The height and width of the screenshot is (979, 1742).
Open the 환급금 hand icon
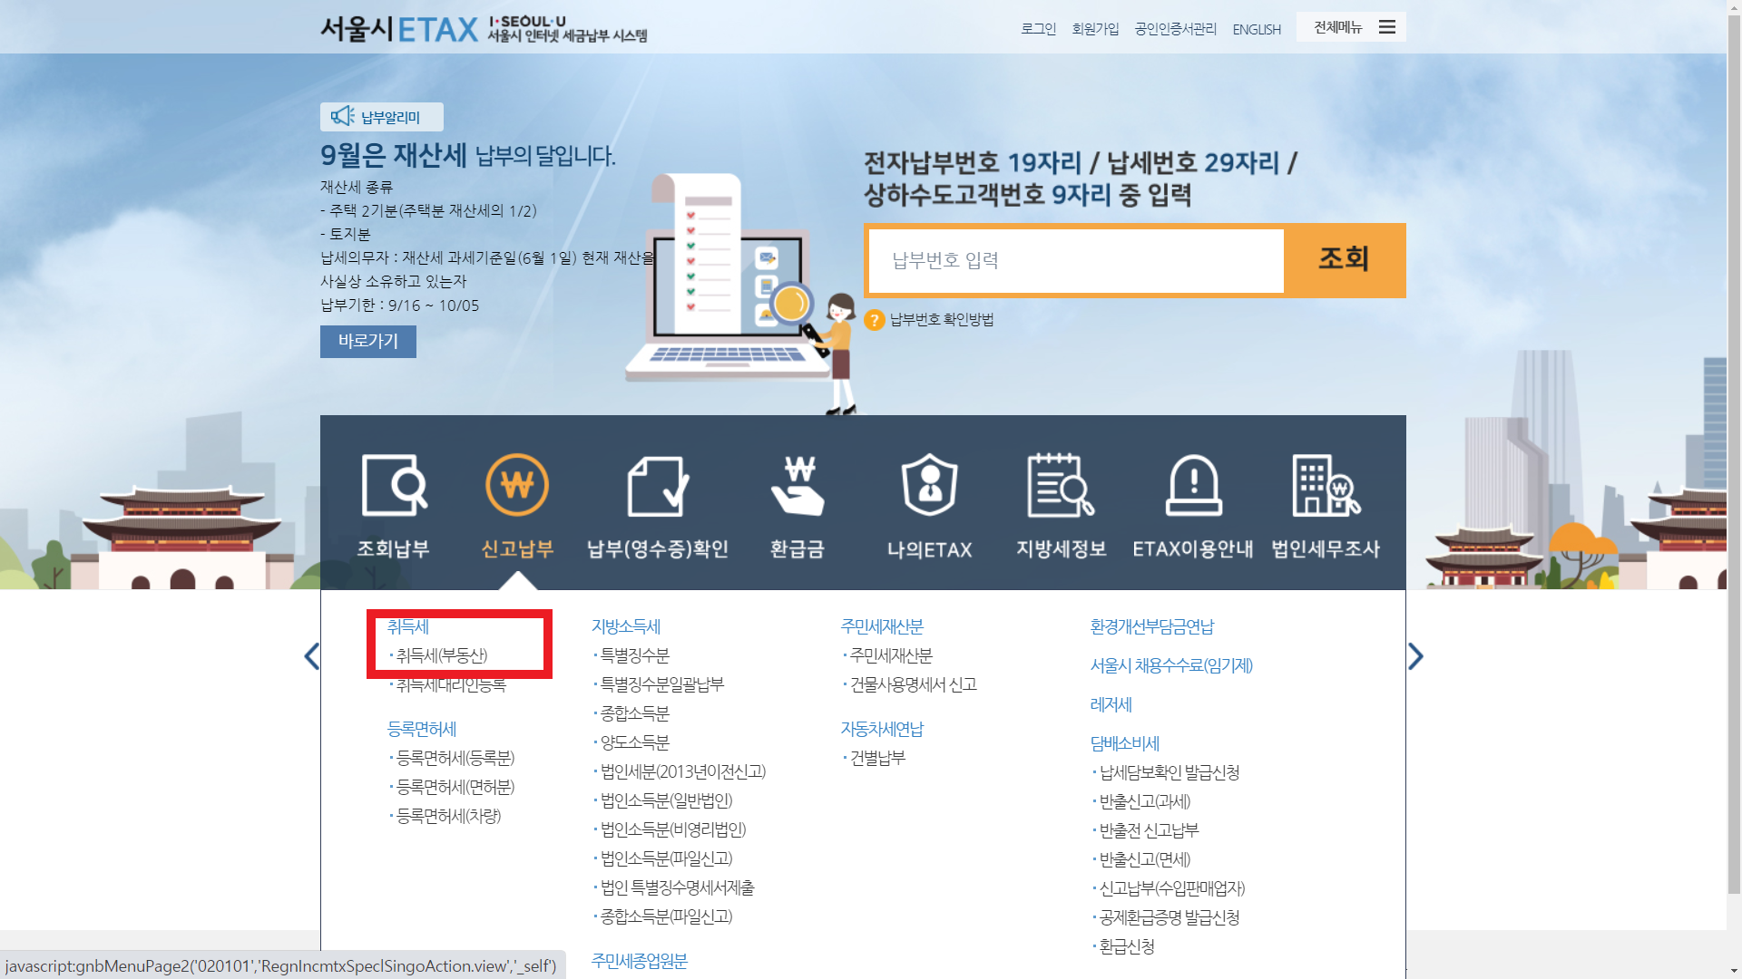[798, 485]
